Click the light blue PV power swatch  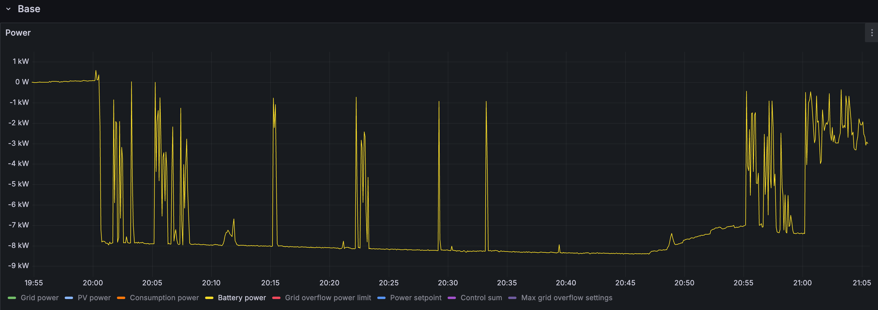pos(69,298)
